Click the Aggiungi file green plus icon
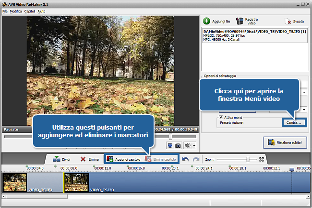 coord(206,21)
